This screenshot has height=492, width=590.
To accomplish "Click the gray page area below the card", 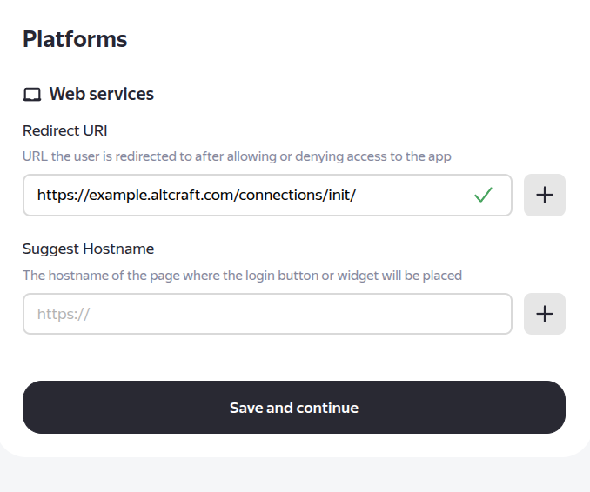I will 295,475.
